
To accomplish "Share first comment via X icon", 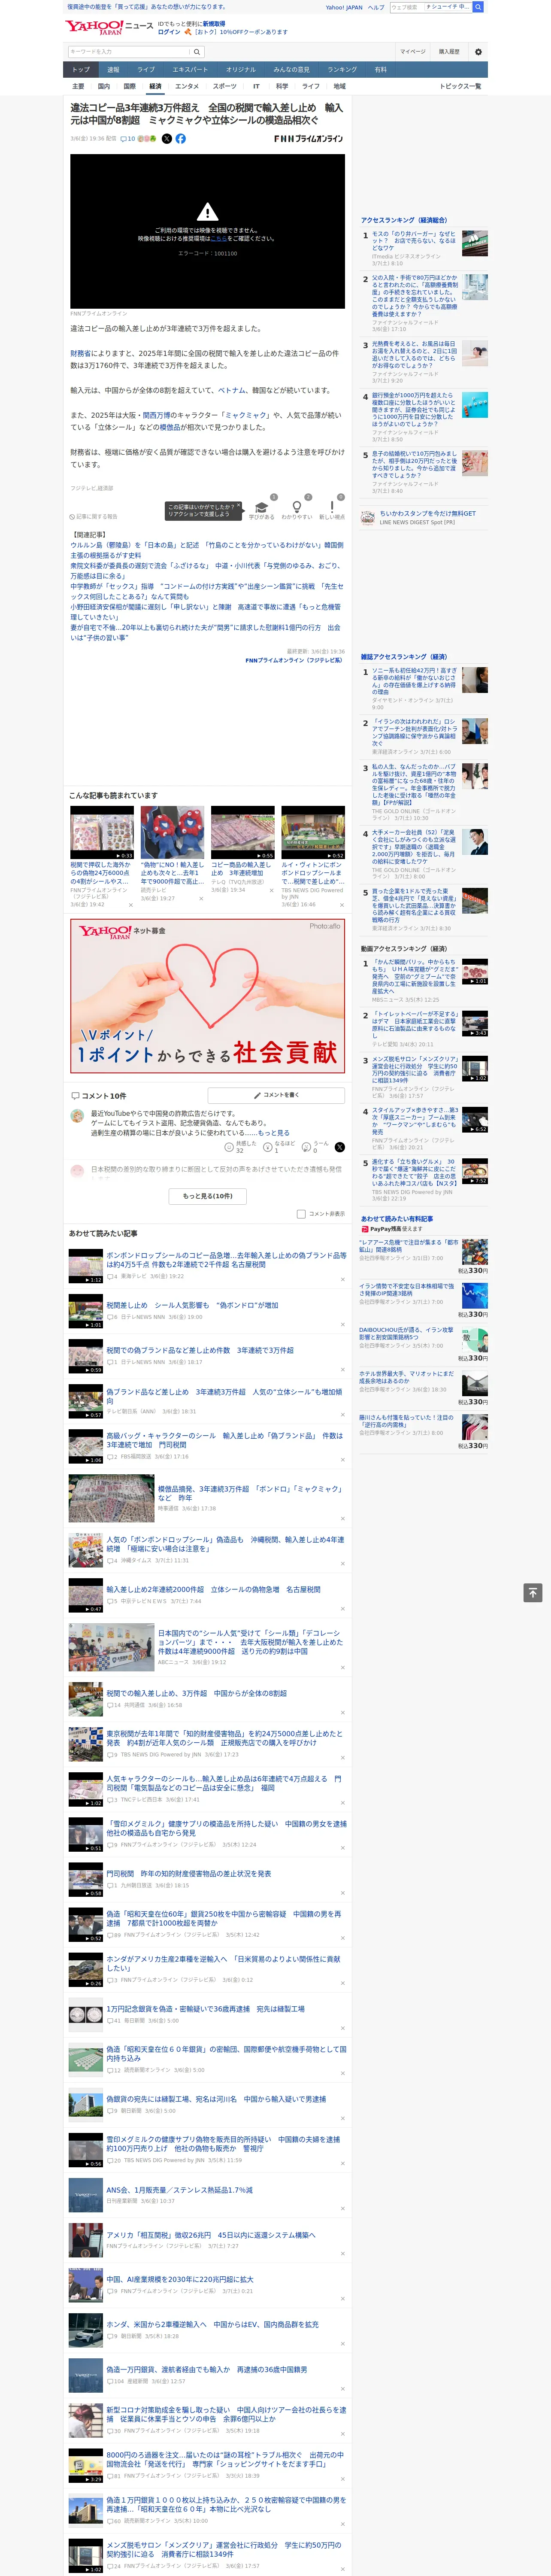I will [340, 1147].
